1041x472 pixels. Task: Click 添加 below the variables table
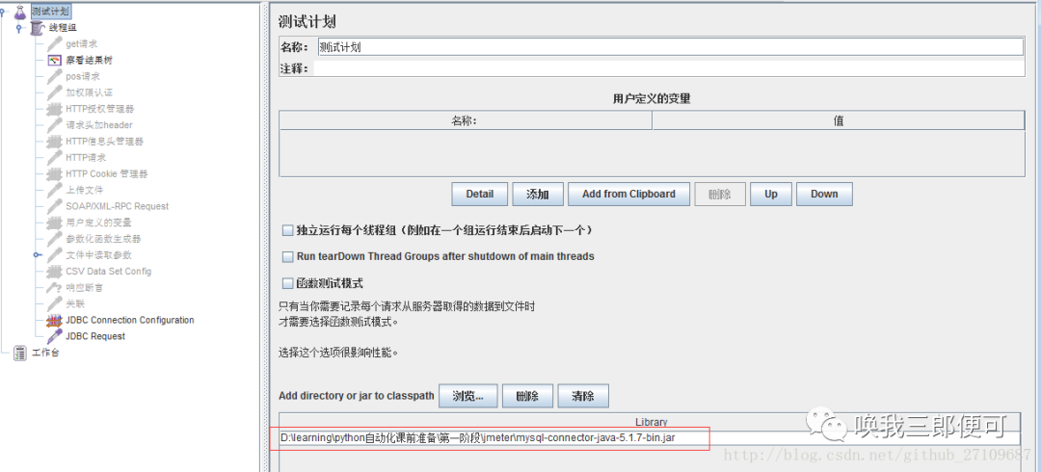coord(538,195)
